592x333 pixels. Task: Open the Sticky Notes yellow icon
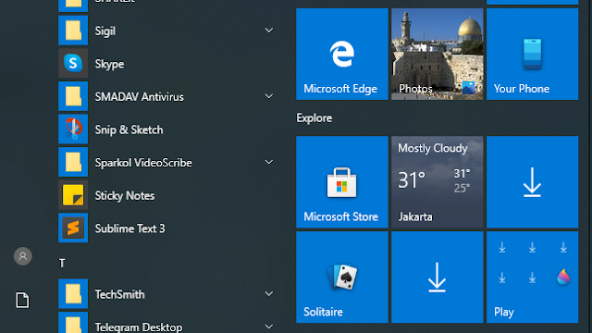(x=73, y=195)
